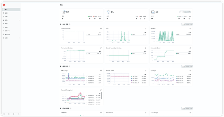The width and height of the screenshot is (224, 117).
Task: Click the tidb legend entry in Duration chart
Action: click(178, 34)
